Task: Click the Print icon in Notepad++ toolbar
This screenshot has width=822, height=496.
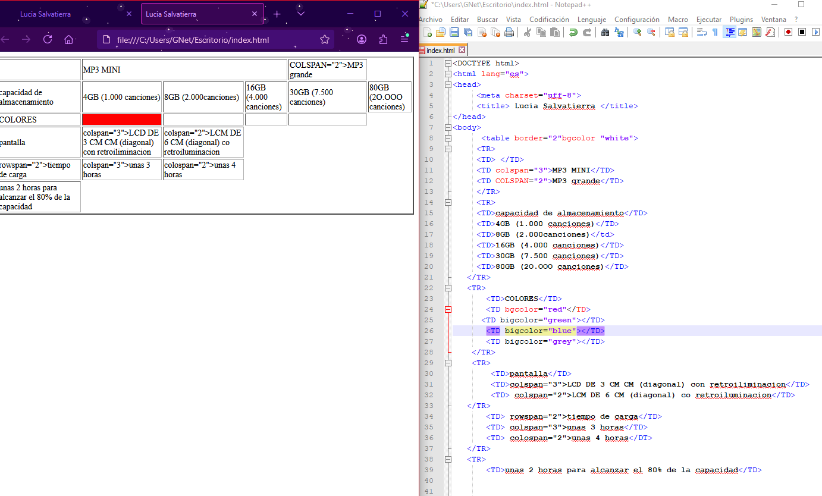Action: pyautogui.click(x=509, y=32)
